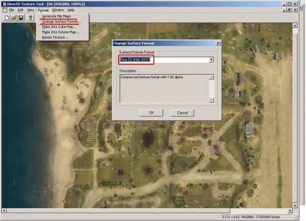Click the description box up arrow
The height and width of the screenshot is (221, 306).
tap(211, 77)
